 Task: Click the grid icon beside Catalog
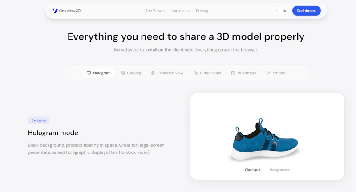tap(123, 73)
